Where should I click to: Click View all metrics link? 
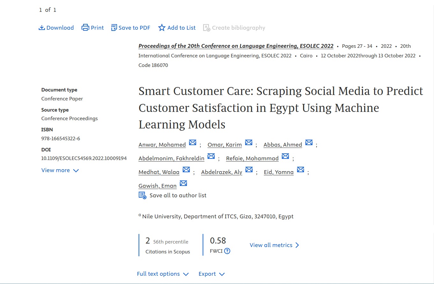tap(274, 245)
